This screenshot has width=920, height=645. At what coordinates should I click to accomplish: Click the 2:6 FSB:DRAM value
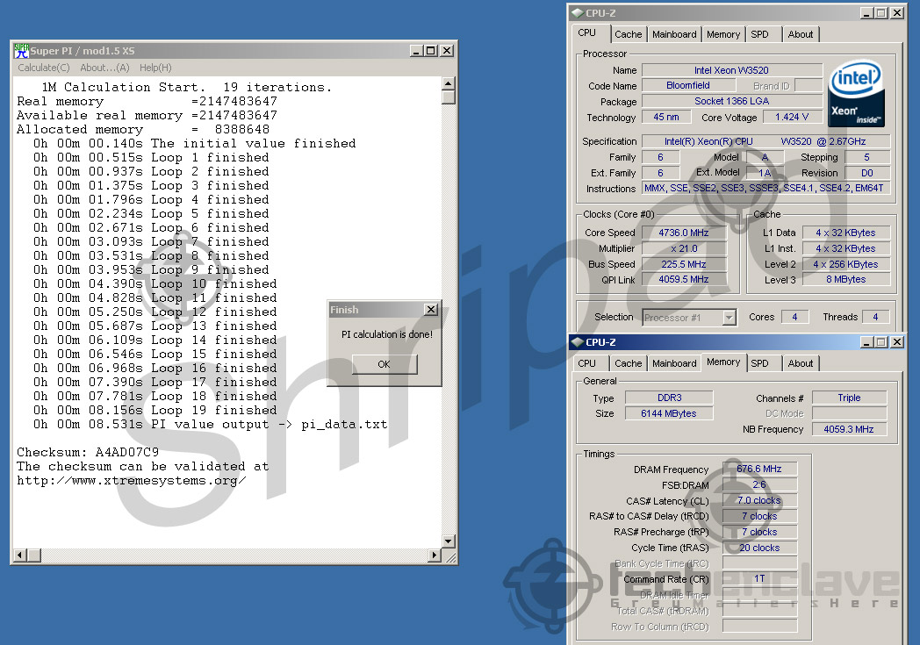760,485
